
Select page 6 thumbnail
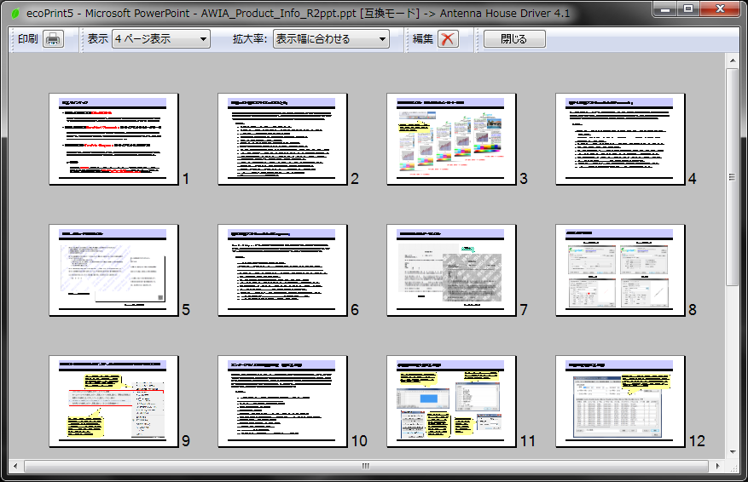point(282,270)
